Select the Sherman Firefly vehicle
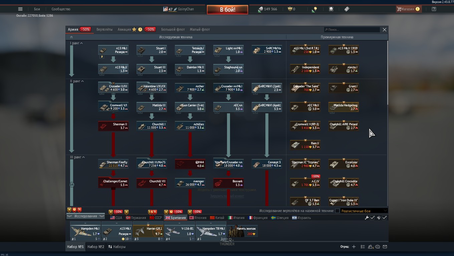Image resolution: width=454 pixels, height=256 pixels. tap(113, 164)
